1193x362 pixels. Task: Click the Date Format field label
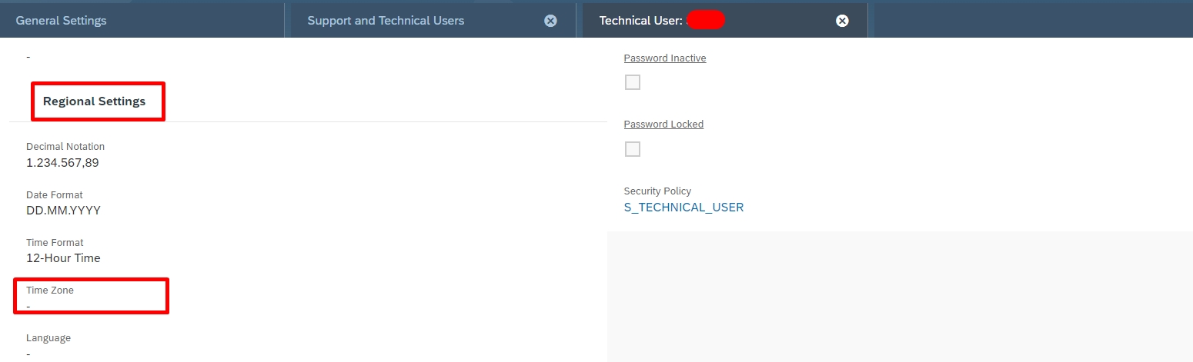(55, 195)
